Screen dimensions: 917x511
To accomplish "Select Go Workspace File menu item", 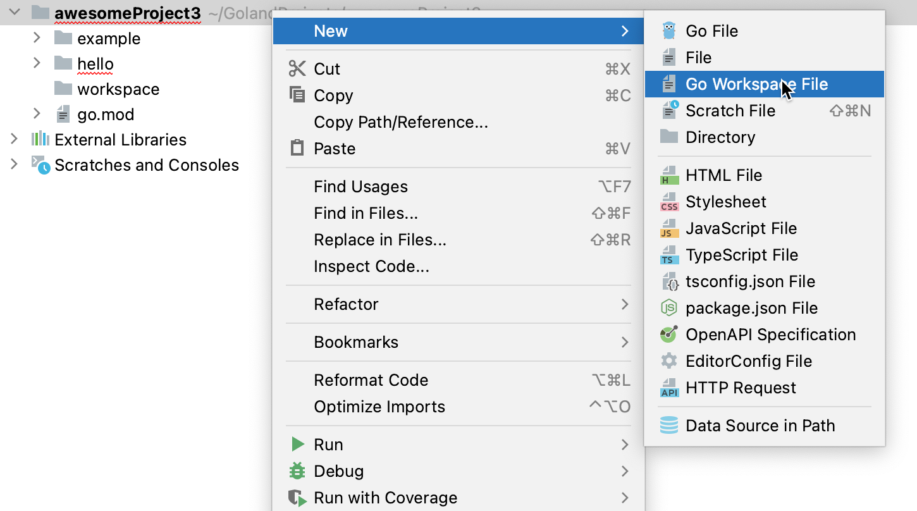I will [x=765, y=84].
